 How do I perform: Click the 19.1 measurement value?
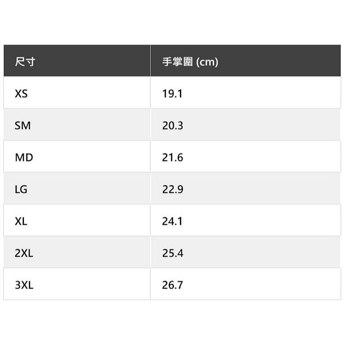pos(172,94)
